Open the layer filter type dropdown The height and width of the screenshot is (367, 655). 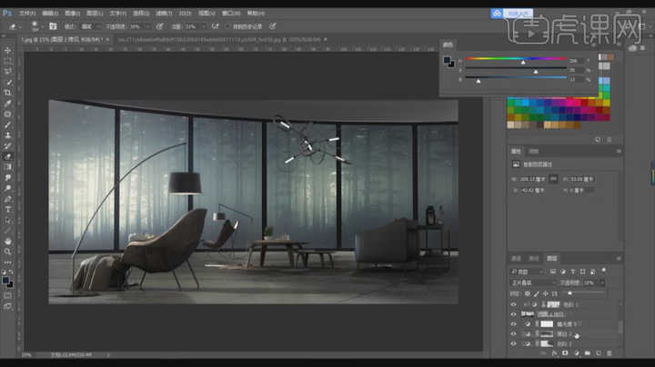(x=527, y=272)
